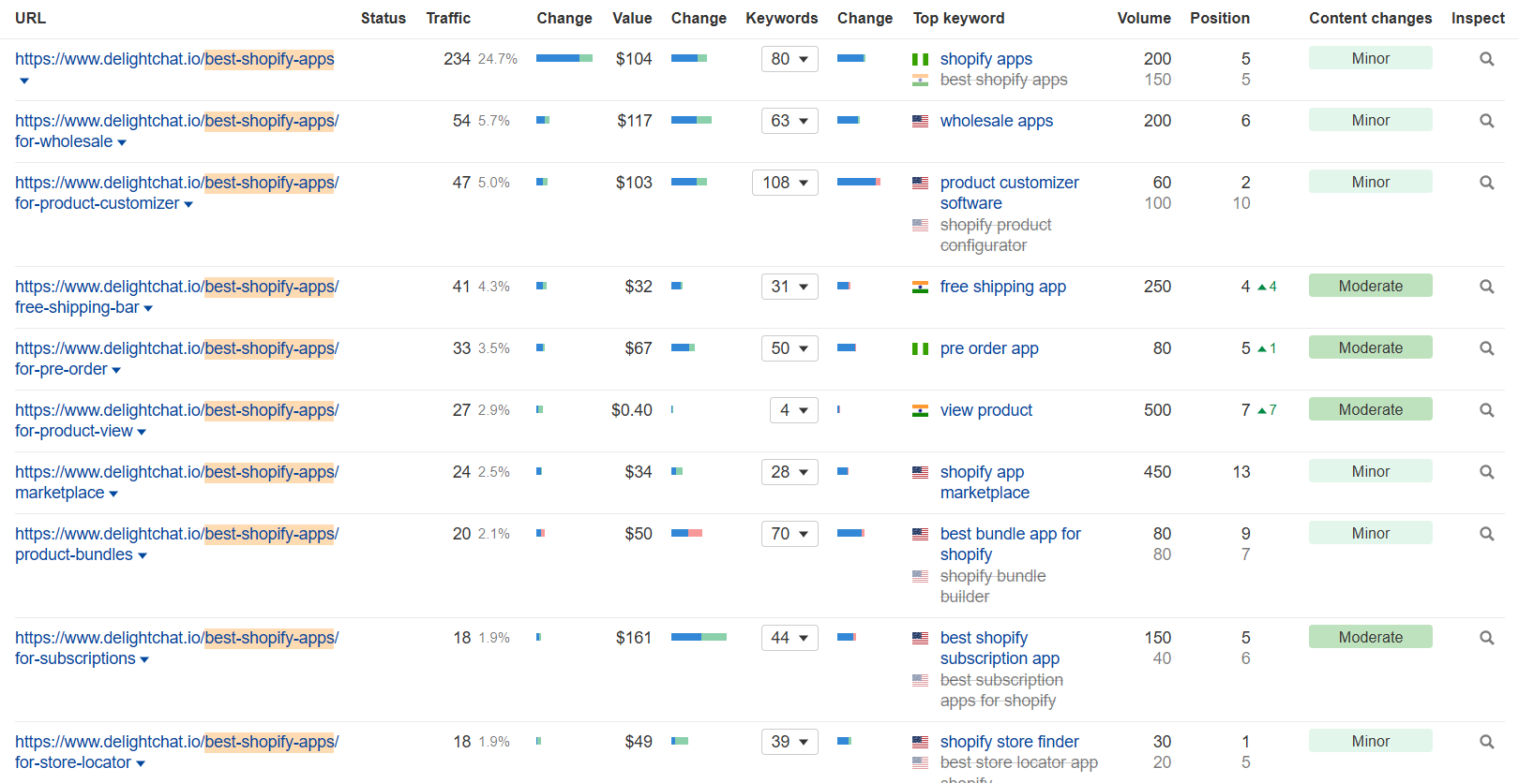Click the inspect icon for for-product-view
Image resolution: width=1519 pixels, height=783 pixels.
[x=1486, y=410]
